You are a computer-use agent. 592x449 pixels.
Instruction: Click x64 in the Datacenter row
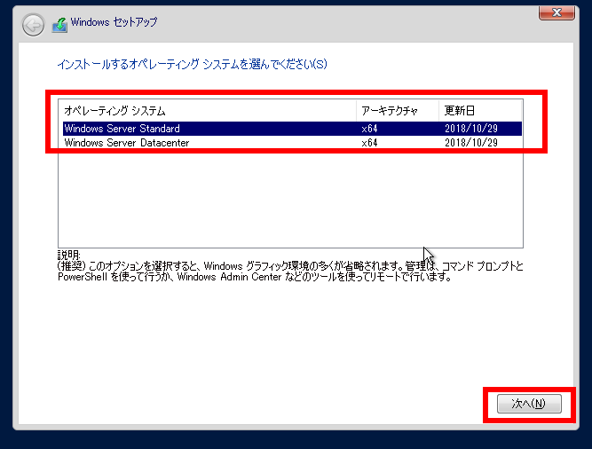tap(369, 143)
